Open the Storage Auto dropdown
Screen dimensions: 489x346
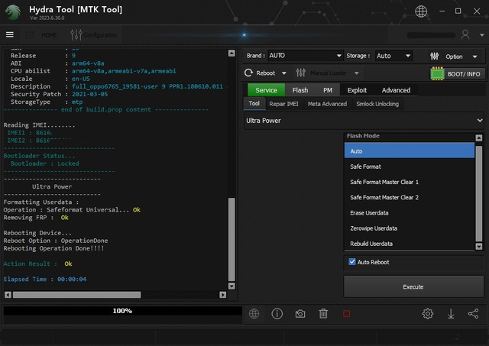click(393, 56)
